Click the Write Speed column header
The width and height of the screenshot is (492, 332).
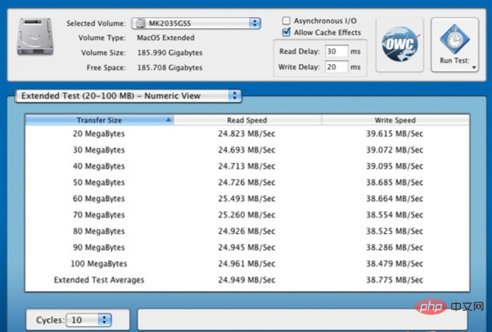pyautogui.click(x=395, y=120)
